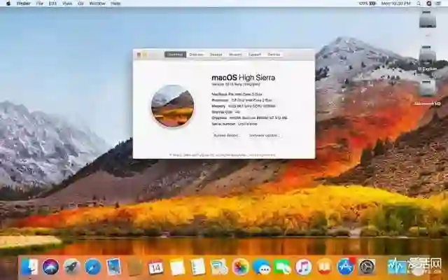Open Messages speech bubble icon
Viewport: 448px width, 280px height.
(261, 267)
